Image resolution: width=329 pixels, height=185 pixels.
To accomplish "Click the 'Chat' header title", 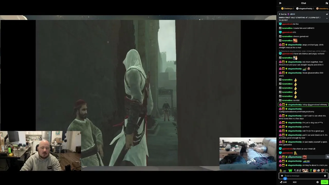I will pyautogui.click(x=304, y=3).
